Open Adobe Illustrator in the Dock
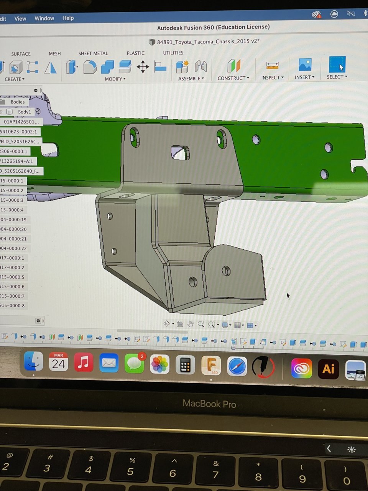This screenshot has height=491, width=368. [x=329, y=369]
